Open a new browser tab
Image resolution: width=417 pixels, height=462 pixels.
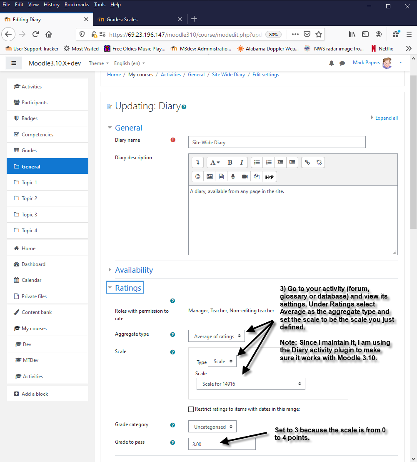[x=194, y=19]
